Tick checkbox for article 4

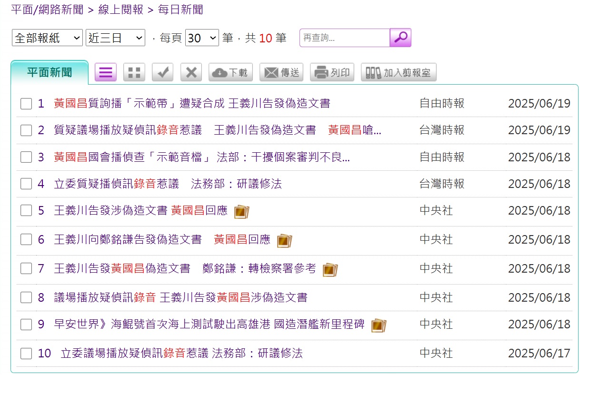tap(26, 184)
